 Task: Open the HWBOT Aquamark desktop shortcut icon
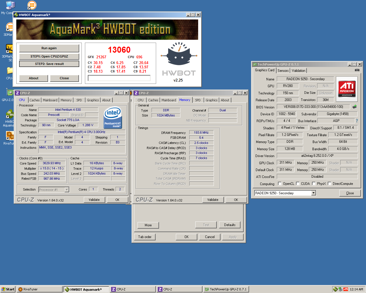(x=9, y=114)
